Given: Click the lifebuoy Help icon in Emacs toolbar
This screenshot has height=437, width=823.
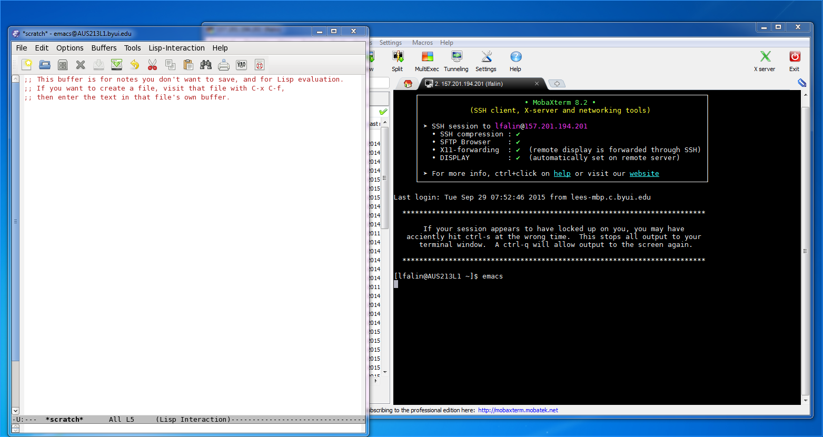Looking at the screenshot, I should point(260,65).
